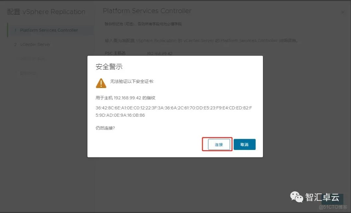Image resolution: width=351 pixels, height=213 pixels.
Task: Click the 配置 vSphere Replication wizard title
Action: (46, 12)
